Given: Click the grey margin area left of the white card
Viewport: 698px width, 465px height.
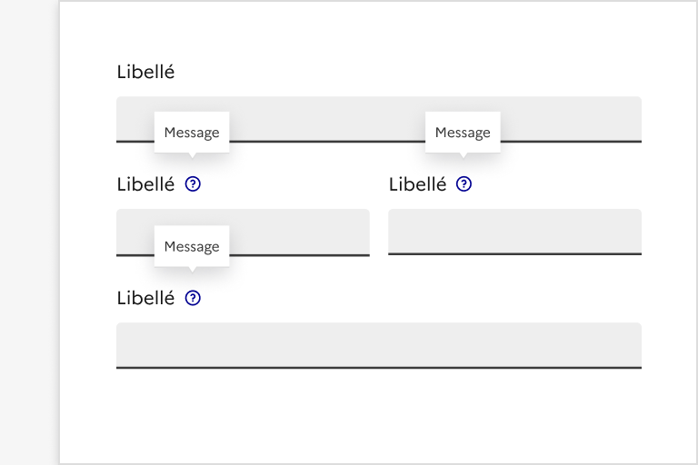Looking at the screenshot, I should (29, 232).
